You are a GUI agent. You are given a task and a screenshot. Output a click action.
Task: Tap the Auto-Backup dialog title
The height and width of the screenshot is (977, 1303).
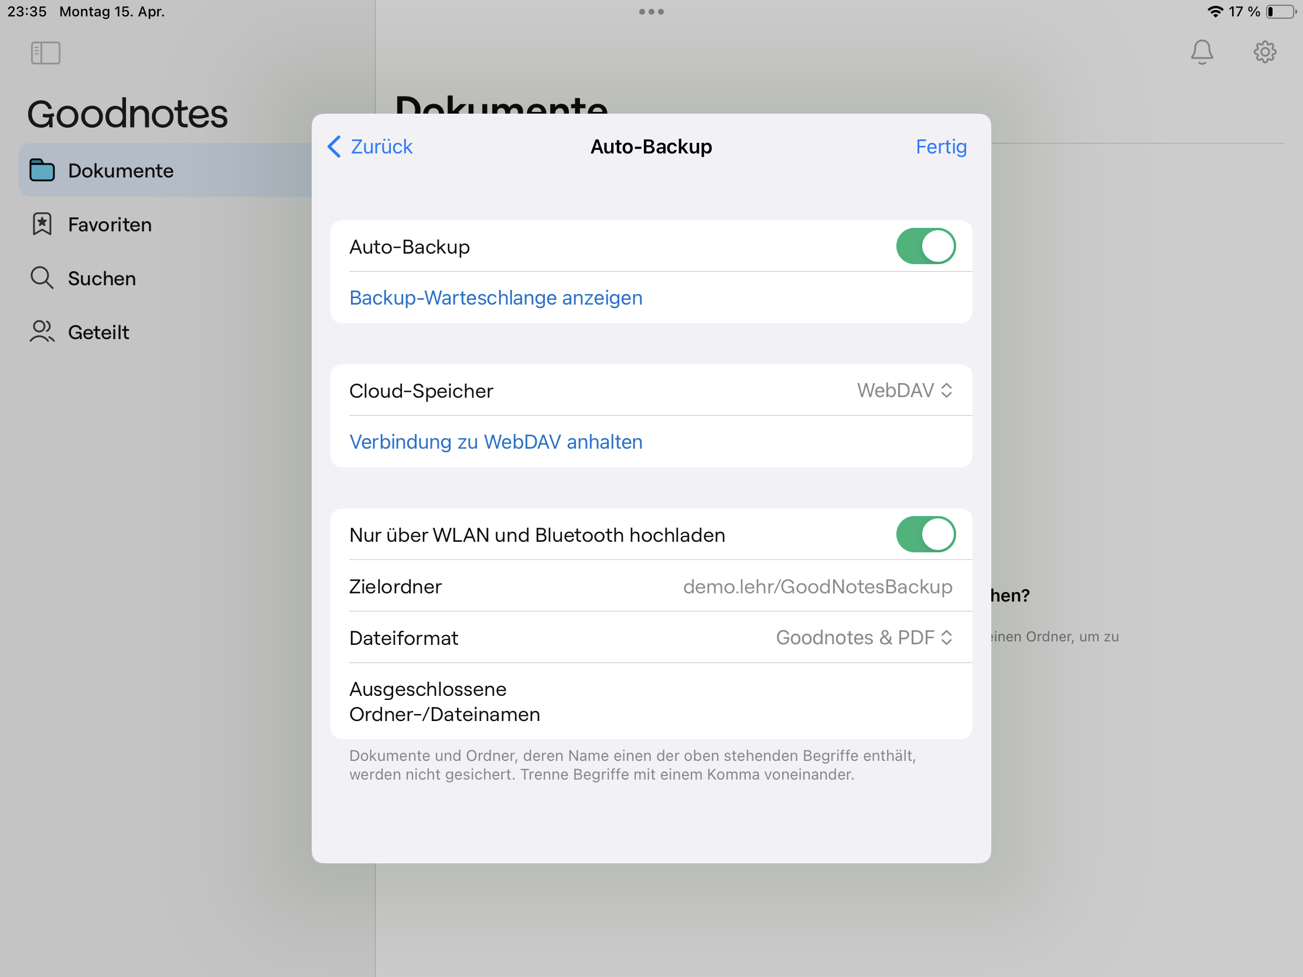(651, 146)
